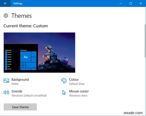Click the 'Walle' background value
This screenshot has width=146, height=116.
[x=15, y=84]
